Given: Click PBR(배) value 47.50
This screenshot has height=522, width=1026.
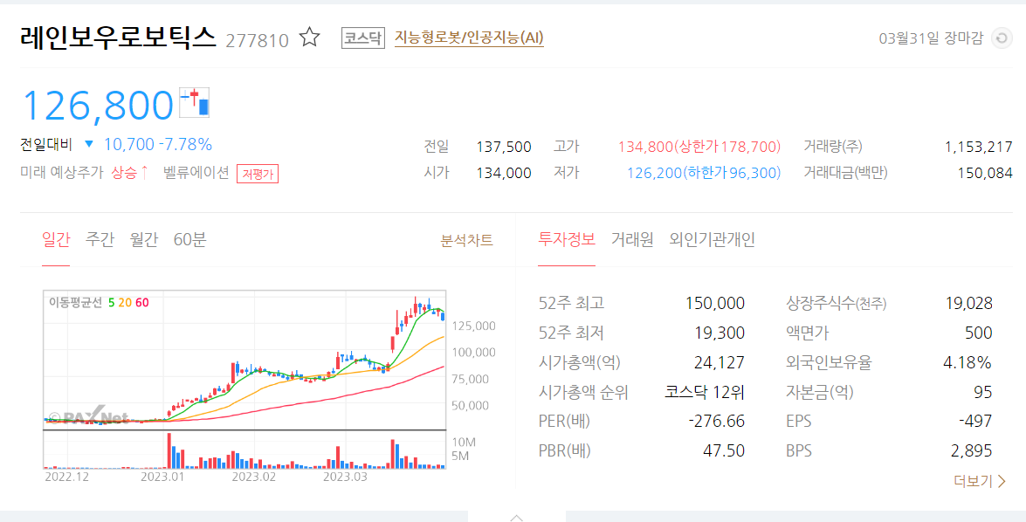Looking at the screenshot, I should click(723, 450).
